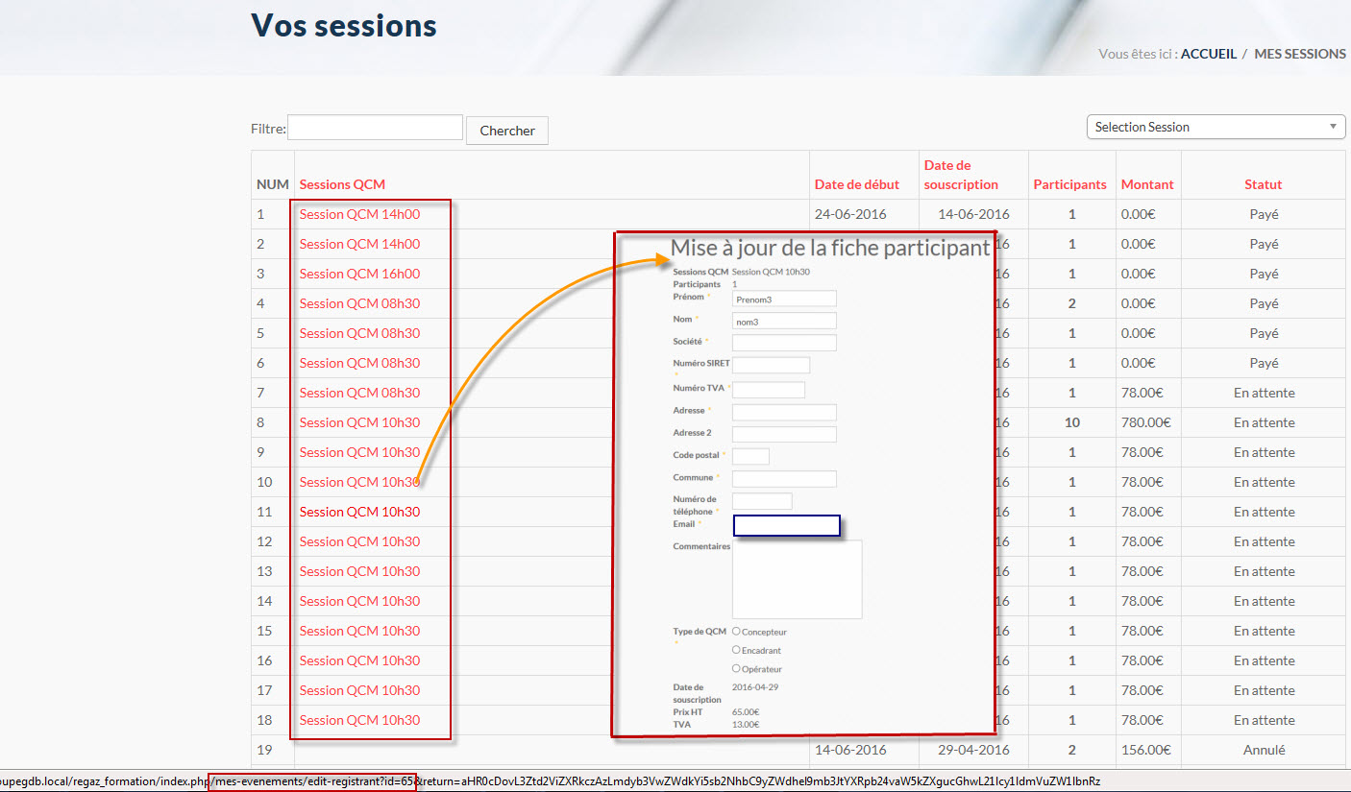The height and width of the screenshot is (792, 1351).
Task: Sort table by Participants column
Action: pyautogui.click(x=1069, y=184)
